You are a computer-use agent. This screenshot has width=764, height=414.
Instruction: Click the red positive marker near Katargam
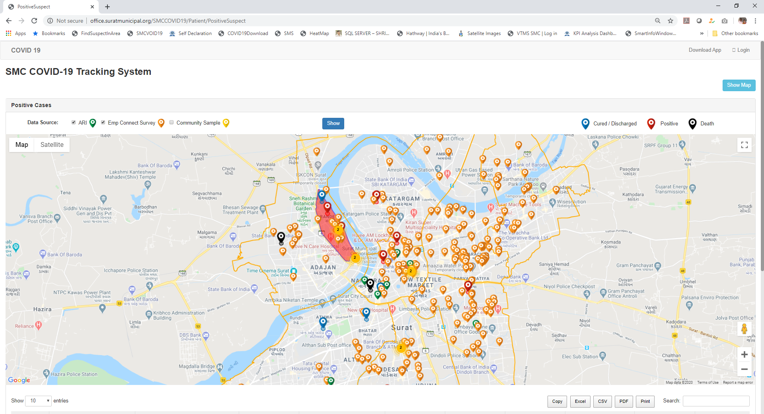tap(376, 195)
